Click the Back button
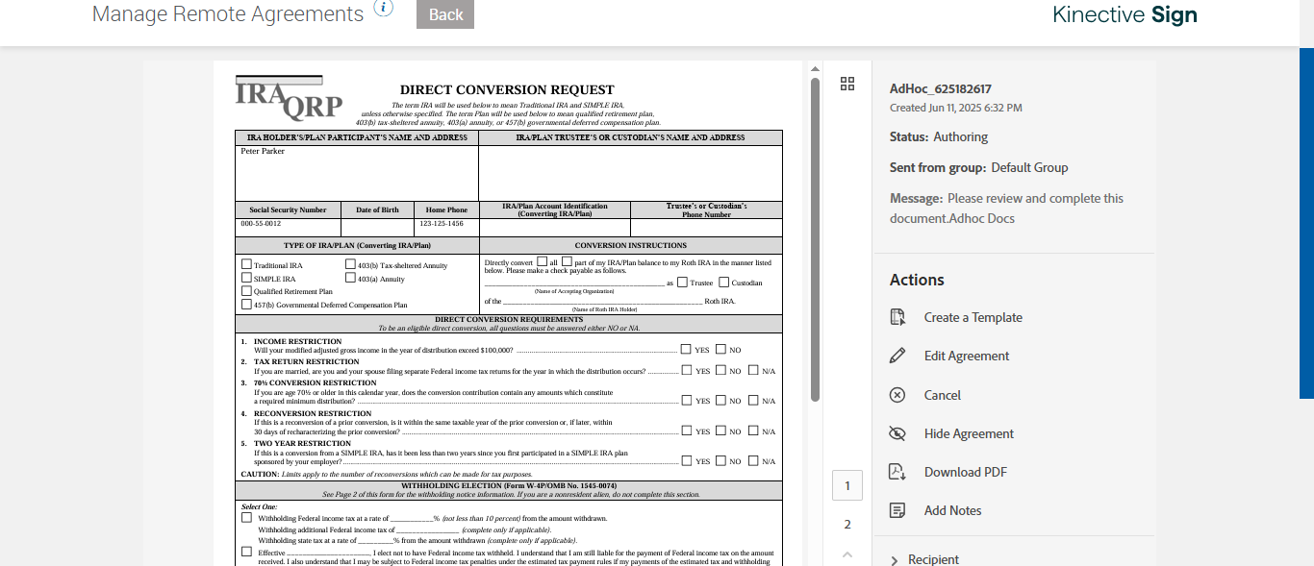 pyautogui.click(x=445, y=14)
